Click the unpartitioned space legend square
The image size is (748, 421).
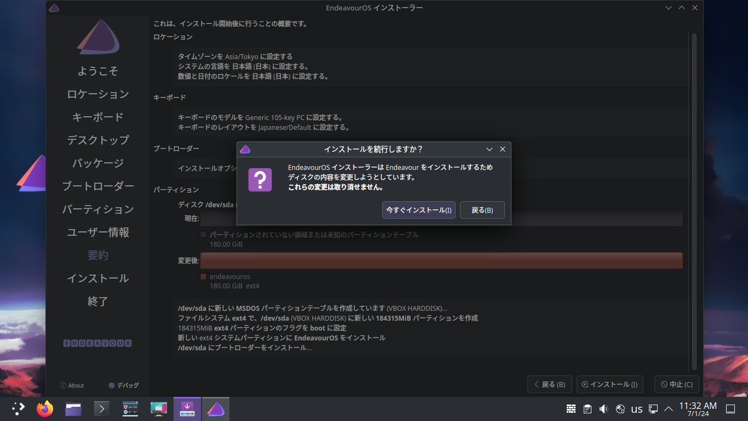[204, 235]
